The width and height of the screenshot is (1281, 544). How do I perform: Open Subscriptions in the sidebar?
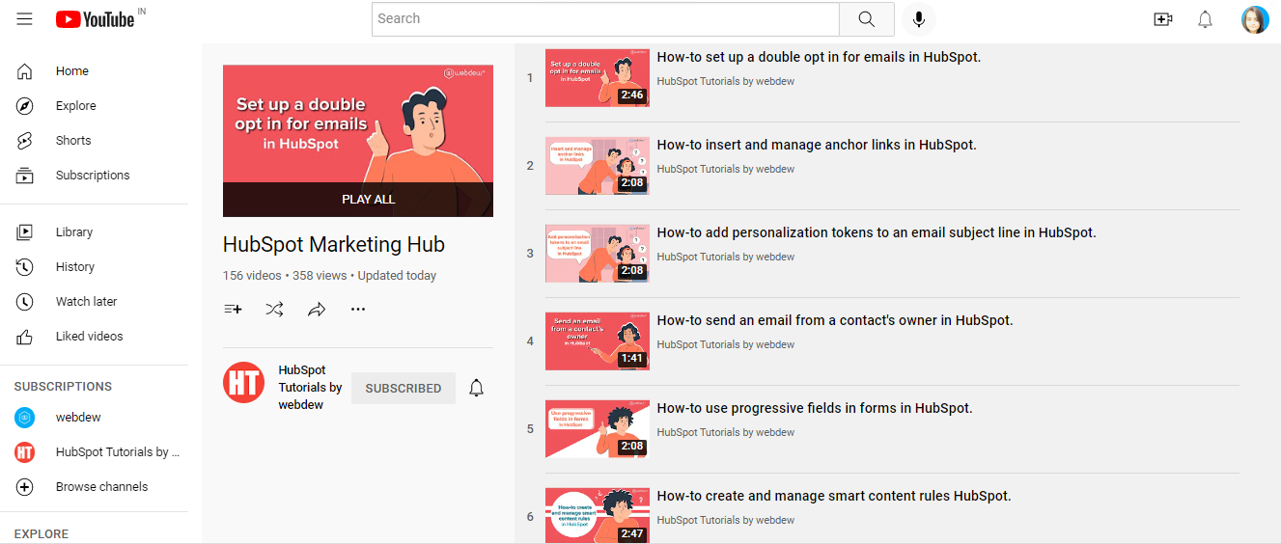(x=95, y=176)
